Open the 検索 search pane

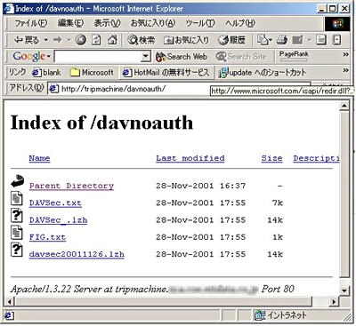point(142,40)
